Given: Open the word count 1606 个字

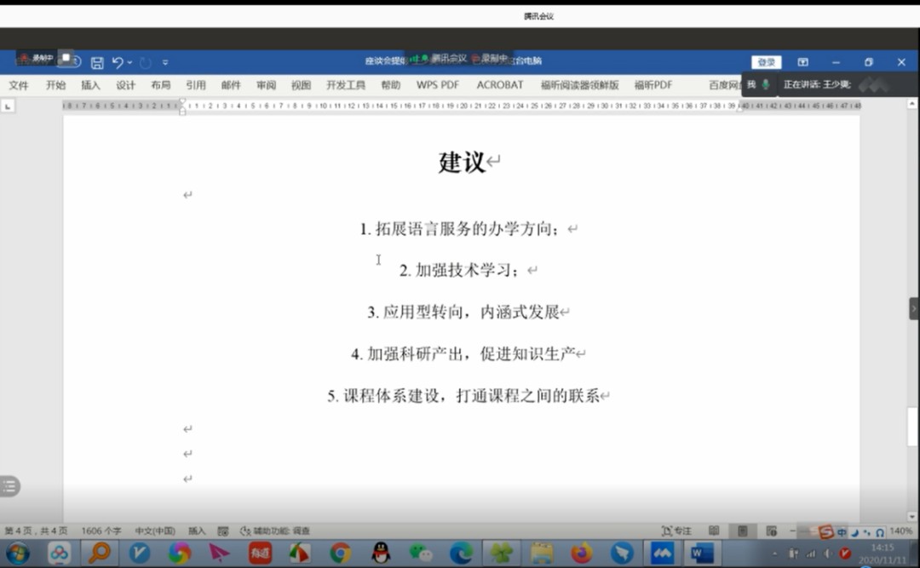Looking at the screenshot, I should pyautogui.click(x=101, y=531).
